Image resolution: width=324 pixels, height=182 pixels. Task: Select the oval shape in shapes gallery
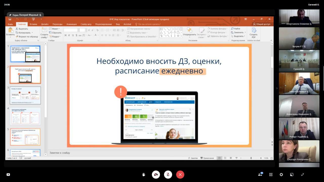(x=175, y=29)
